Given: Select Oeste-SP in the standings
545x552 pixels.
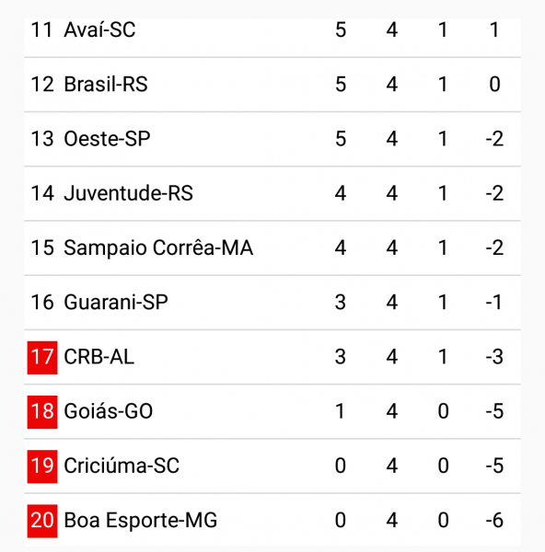Looking at the screenshot, I should pyautogui.click(x=272, y=139).
